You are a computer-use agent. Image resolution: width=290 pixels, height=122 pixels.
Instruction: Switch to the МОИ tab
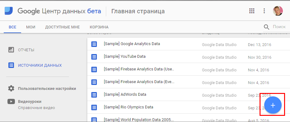coord(31,27)
